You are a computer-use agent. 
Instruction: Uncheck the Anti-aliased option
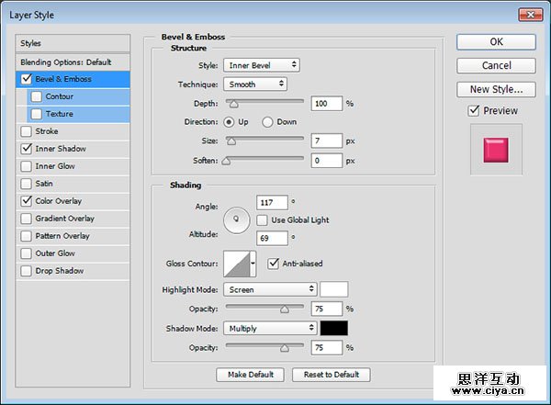pyautogui.click(x=274, y=264)
